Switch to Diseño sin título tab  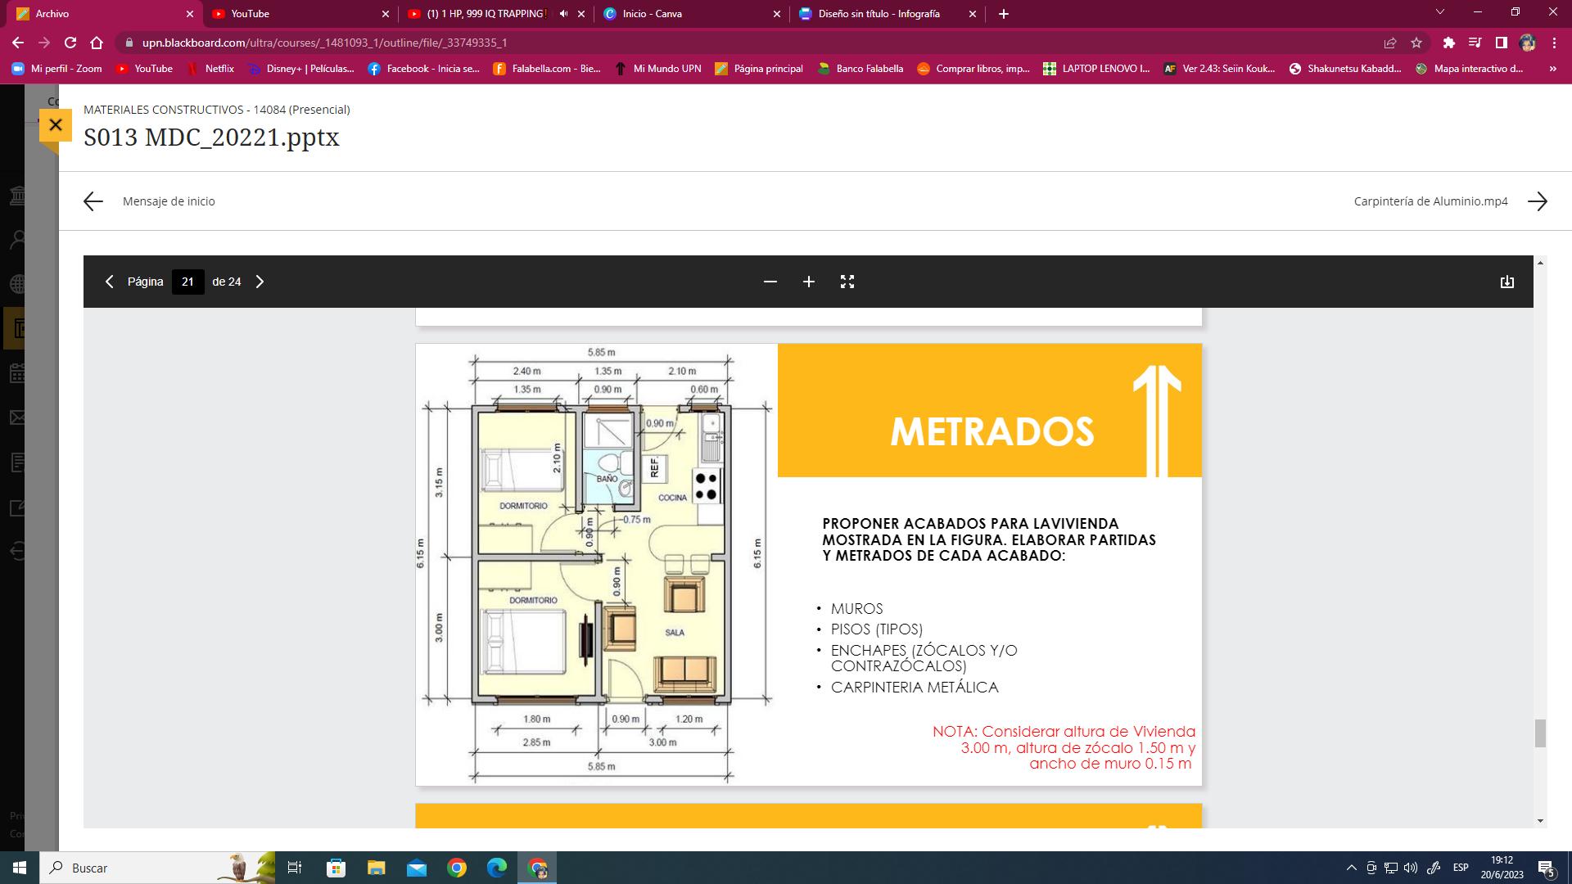tap(880, 14)
